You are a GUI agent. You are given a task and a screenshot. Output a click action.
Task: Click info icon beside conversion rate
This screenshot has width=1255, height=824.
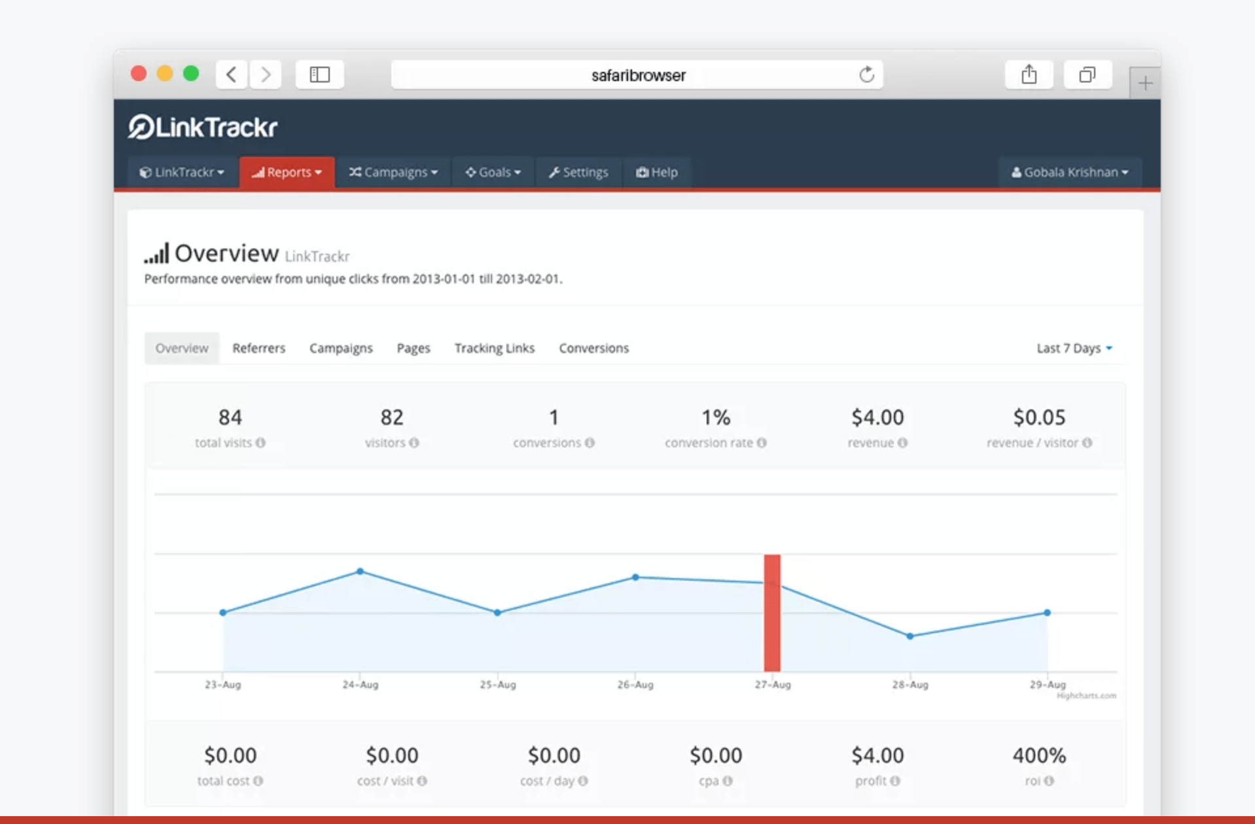pyautogui.click(x=762, y=443)
